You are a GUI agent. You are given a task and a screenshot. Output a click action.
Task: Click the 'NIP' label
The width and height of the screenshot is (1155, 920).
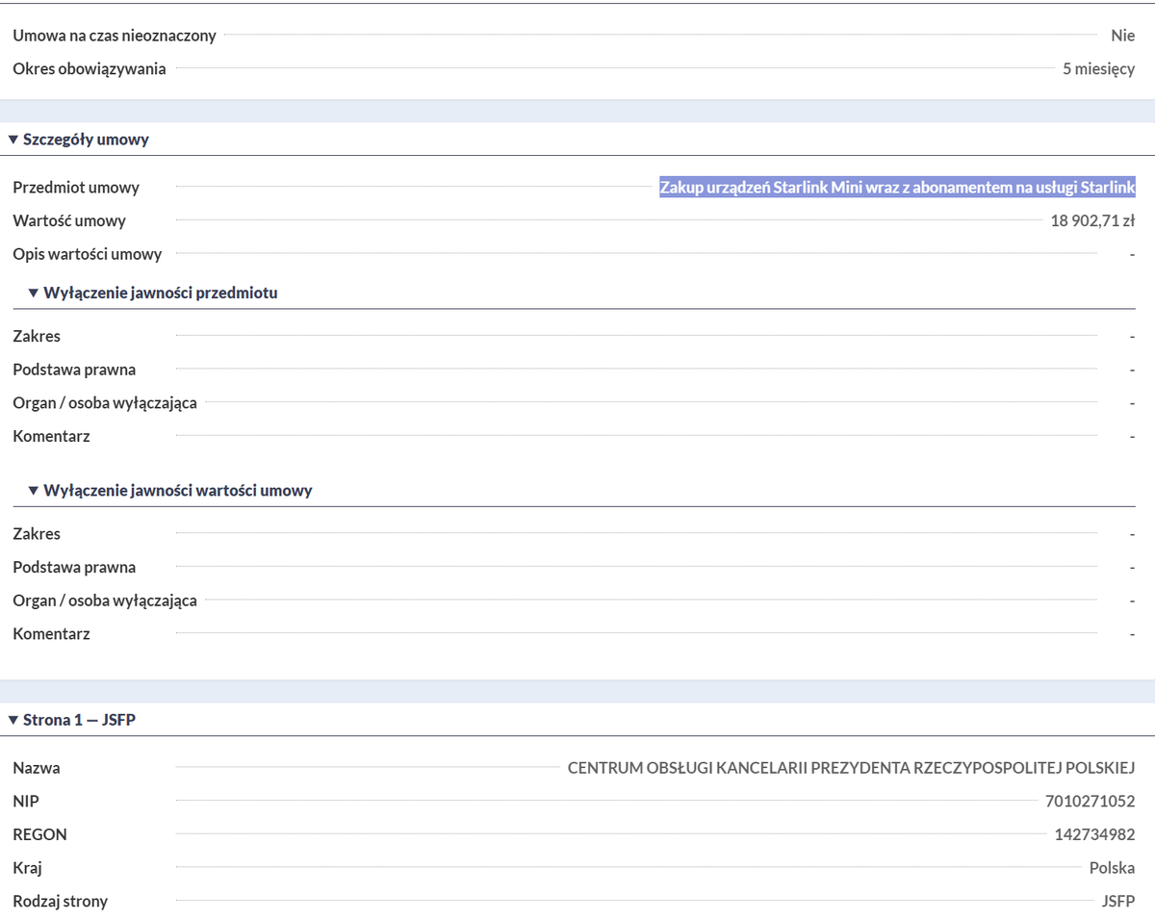26,801
